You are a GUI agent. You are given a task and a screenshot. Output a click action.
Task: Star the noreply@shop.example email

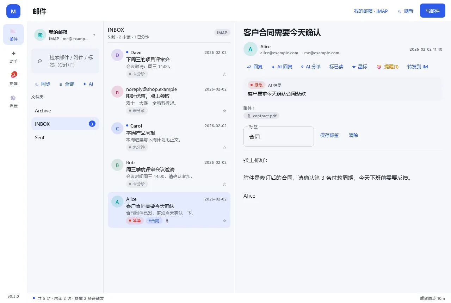coord(224,111)
